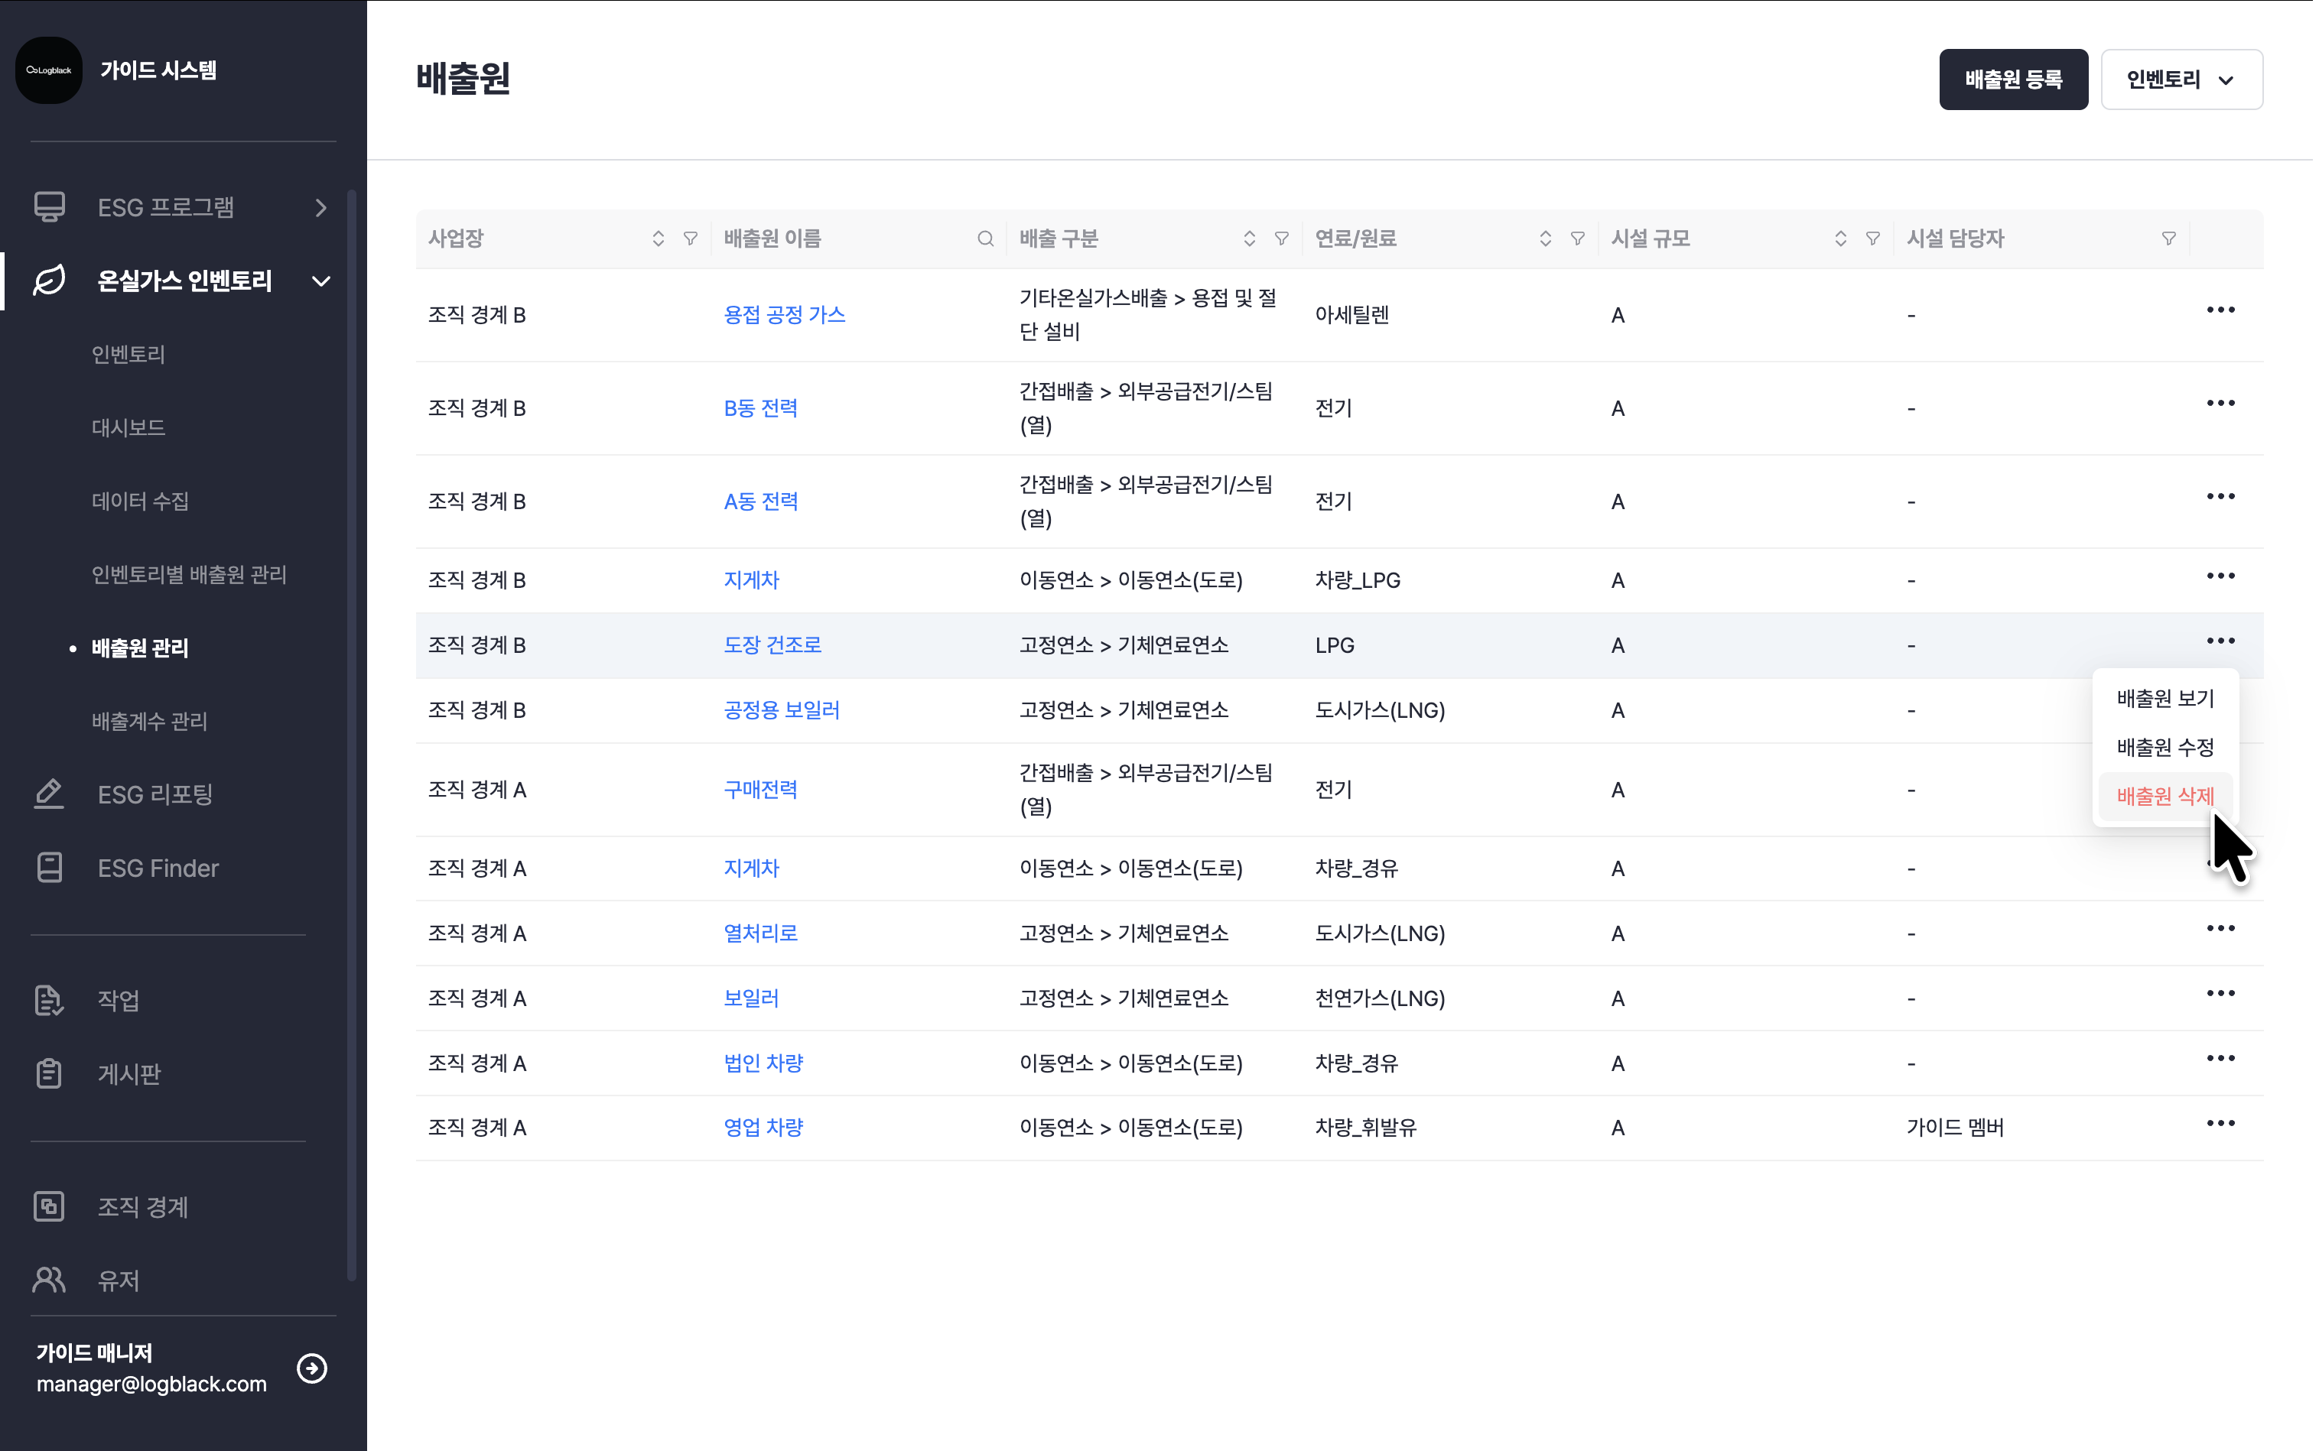Open more options for 영업 차량 row

point(2220,1124)
